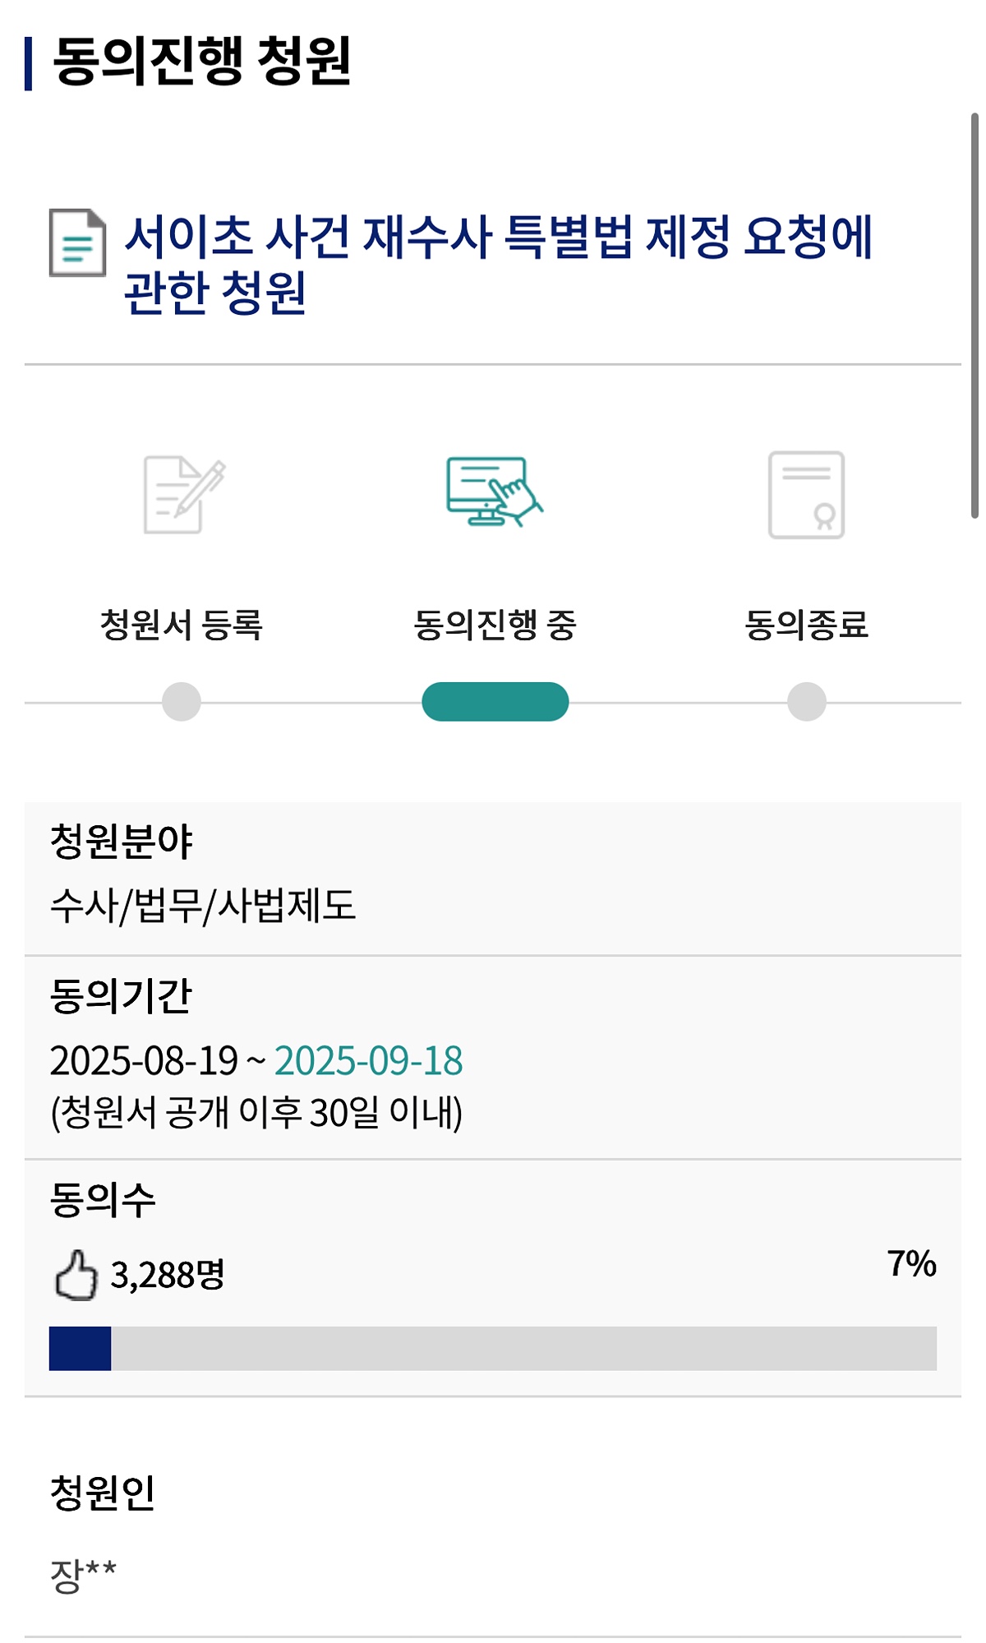
Task: Click the dark blue consent progress bar
Action: click(80, 1348)
